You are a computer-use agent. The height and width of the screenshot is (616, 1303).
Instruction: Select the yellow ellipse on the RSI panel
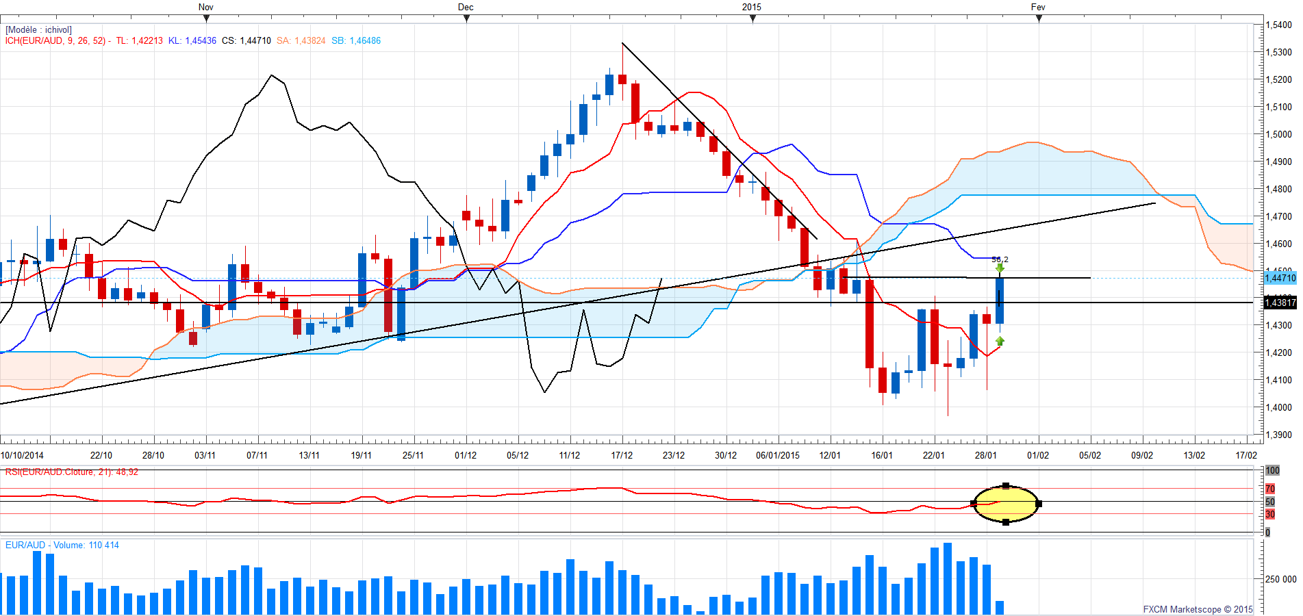pyautogui.click(x=1006, y=504)
